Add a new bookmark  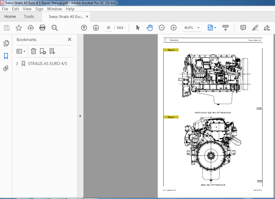(x=43, y=51)
